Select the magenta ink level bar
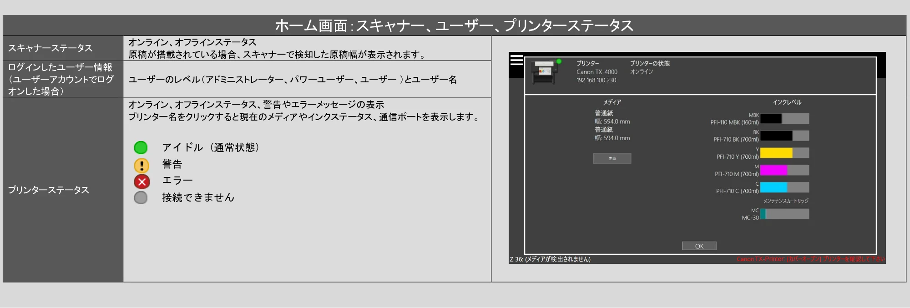This screenshot has height=308, width=910. pos(784,170)
